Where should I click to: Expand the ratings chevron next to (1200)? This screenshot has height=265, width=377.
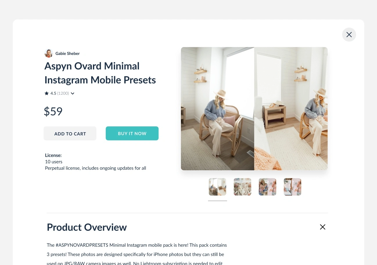pos(73,94)
